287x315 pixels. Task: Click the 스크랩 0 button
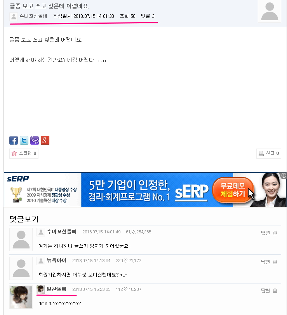tap(24, 154)
